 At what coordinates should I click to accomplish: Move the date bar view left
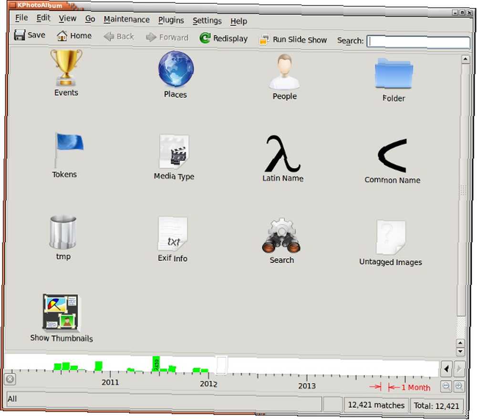click(x=446, y=369)
